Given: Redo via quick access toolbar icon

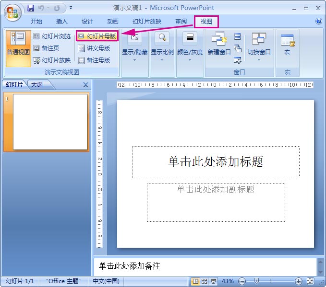Looking at the screenshot, I should (x=57, y=8).
